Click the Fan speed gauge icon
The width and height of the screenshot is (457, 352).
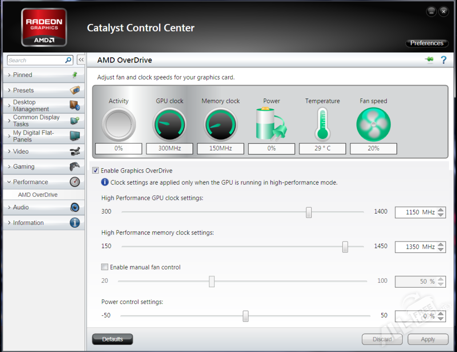point(373,125)
